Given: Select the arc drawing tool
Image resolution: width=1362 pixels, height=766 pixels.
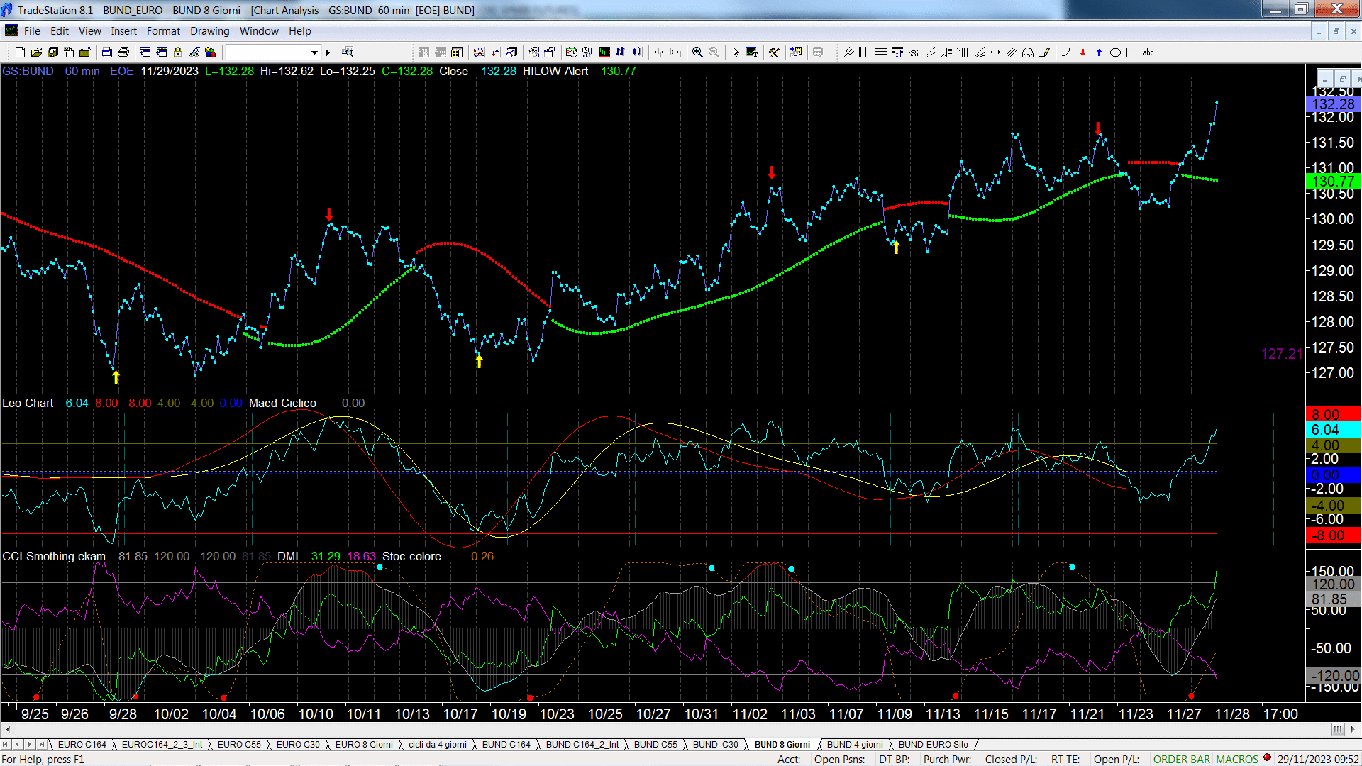Looking at the screenshot, I should point(1065,52).
